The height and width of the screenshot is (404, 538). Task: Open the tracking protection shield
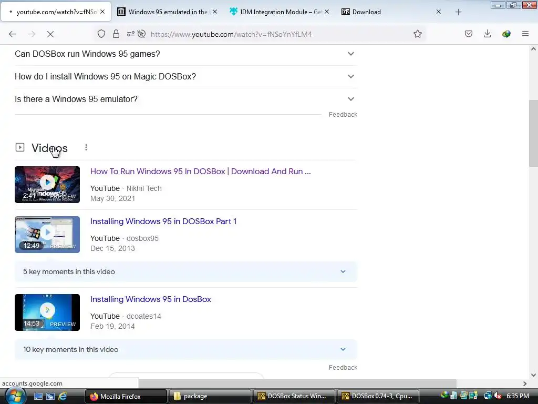(x=101, y=34)
